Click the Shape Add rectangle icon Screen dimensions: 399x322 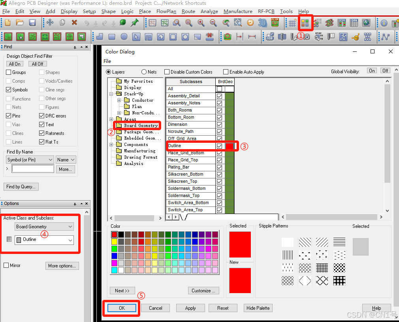tap(112, 37)
